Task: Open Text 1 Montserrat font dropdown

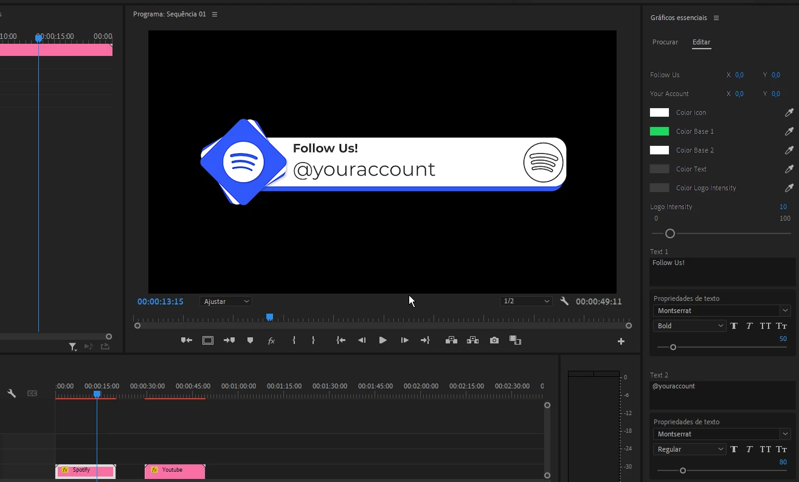Action: coord(722,311)
